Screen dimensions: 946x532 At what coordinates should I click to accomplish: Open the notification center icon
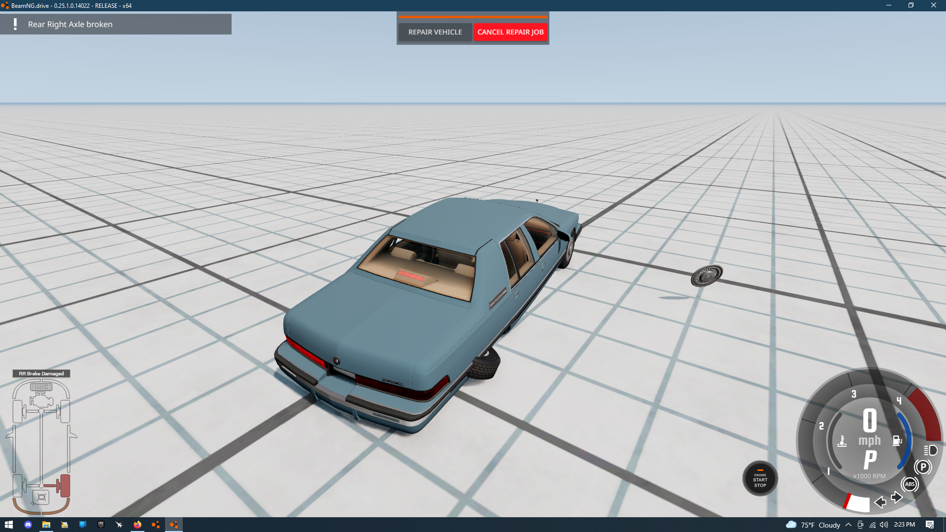(x=929, y=525)
